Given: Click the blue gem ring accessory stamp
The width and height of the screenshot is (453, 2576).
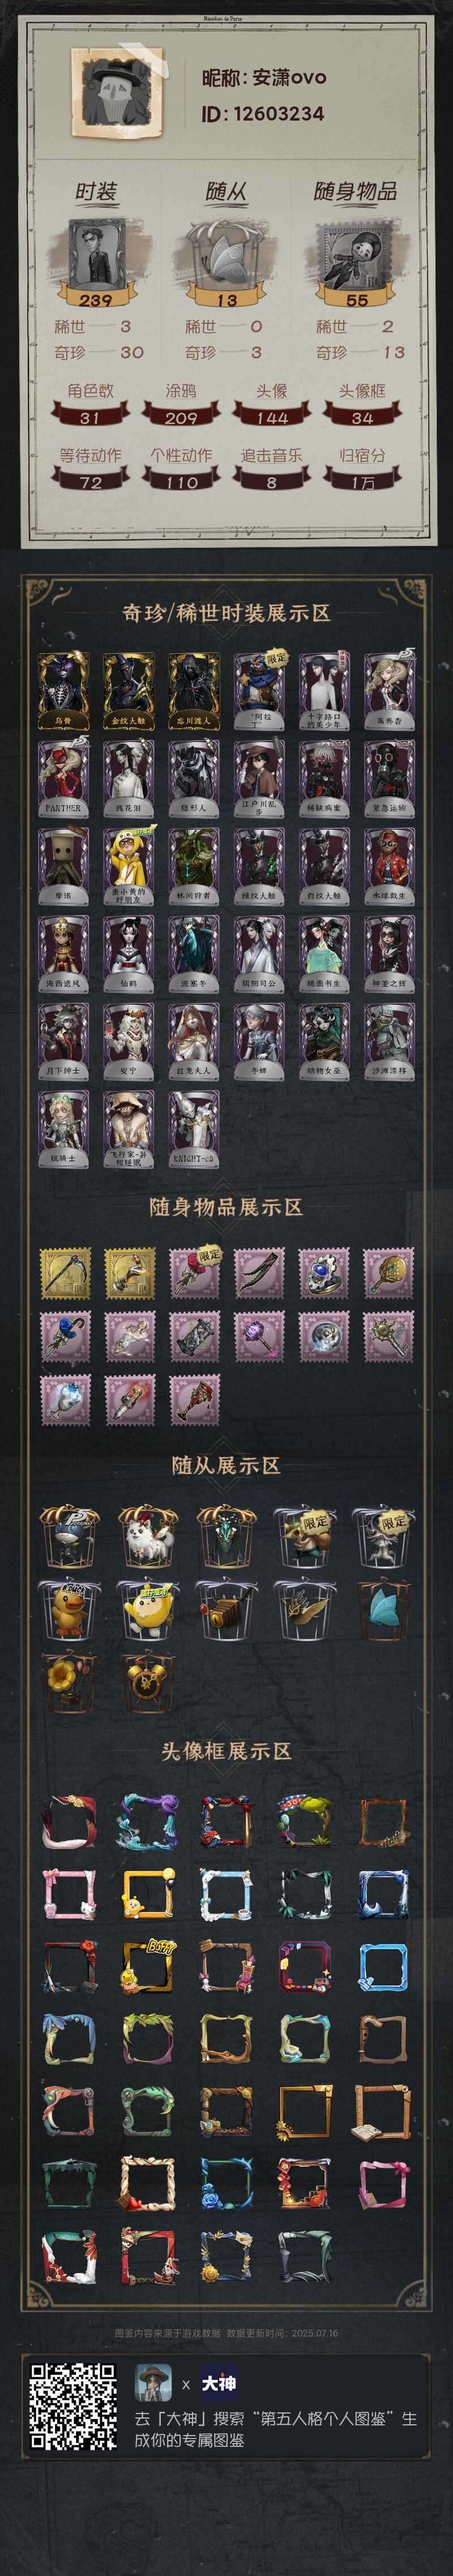Looking at the screenshot, I should 324,1273.
